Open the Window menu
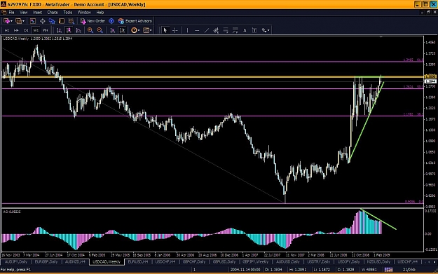 click(84, 13)
